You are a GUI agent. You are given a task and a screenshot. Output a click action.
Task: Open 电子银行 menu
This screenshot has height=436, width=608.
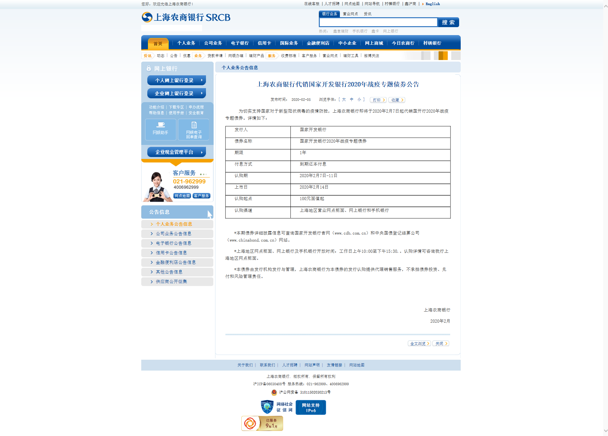click(240, 43)
